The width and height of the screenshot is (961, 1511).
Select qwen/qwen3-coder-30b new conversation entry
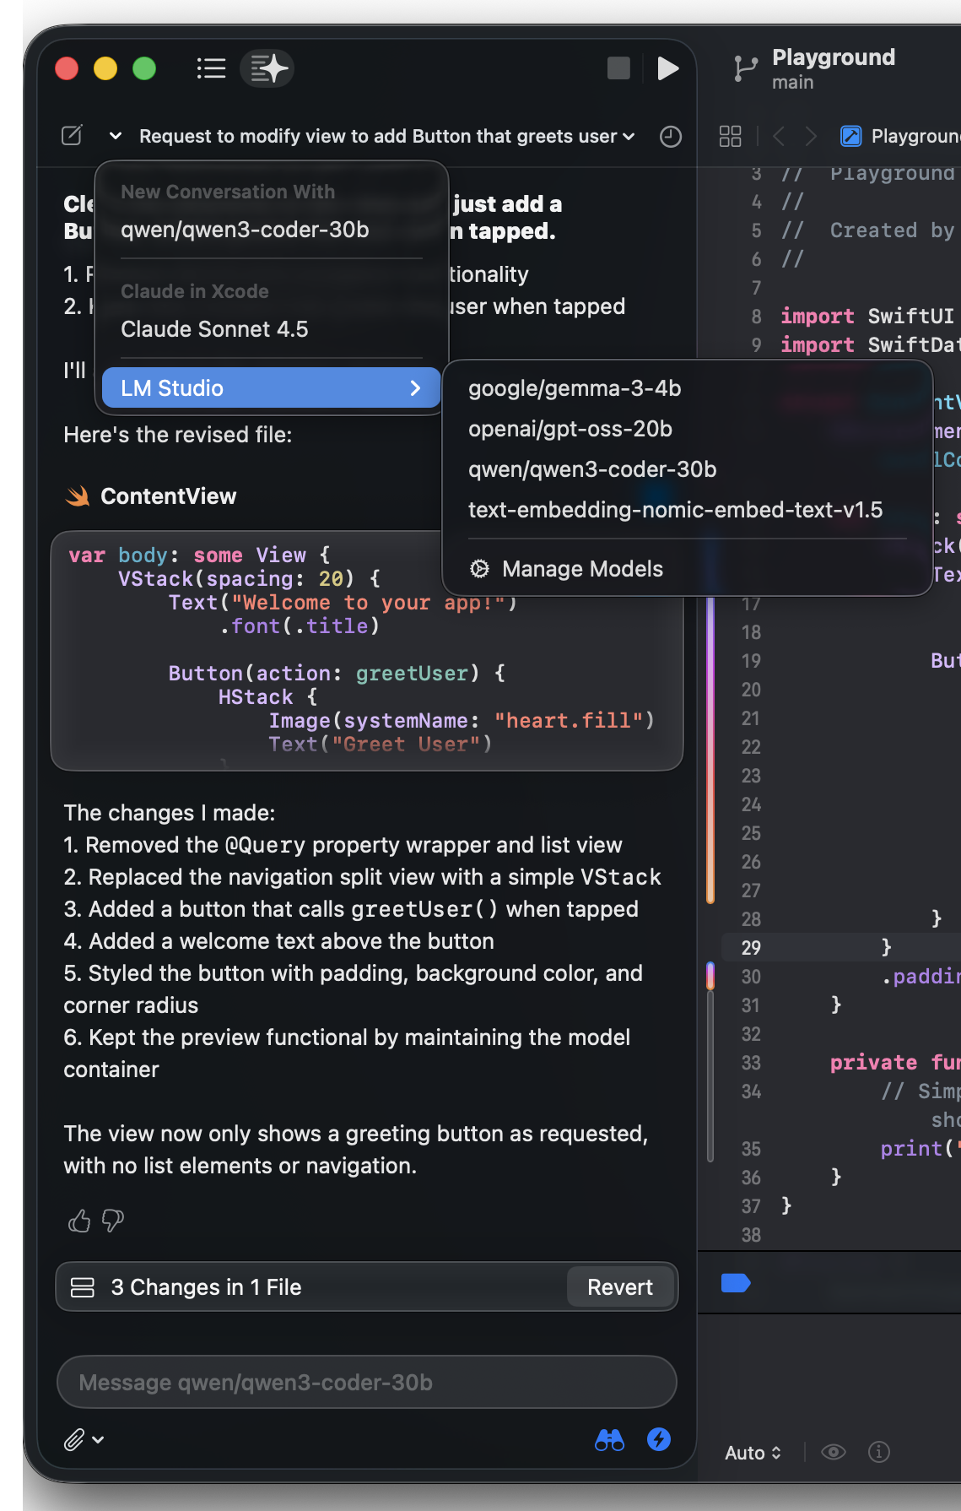point(271,230)
